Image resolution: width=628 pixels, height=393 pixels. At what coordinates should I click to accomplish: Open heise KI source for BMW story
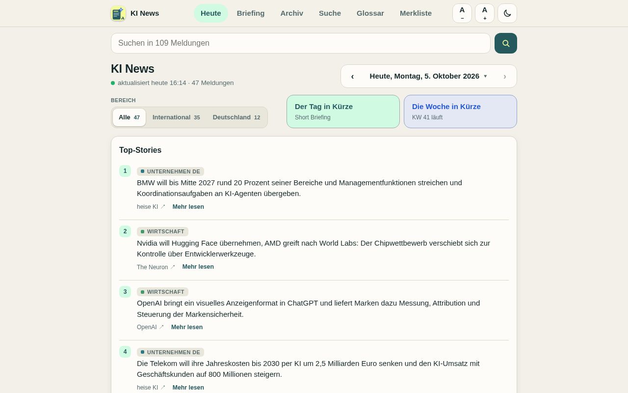click(x=151, y=207)
